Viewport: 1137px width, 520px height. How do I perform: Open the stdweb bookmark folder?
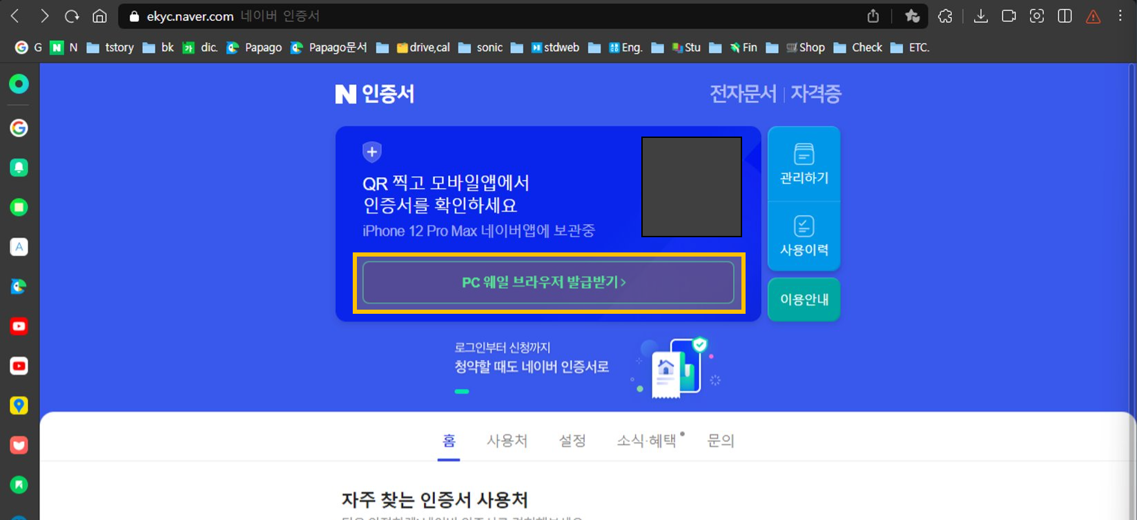545,48
